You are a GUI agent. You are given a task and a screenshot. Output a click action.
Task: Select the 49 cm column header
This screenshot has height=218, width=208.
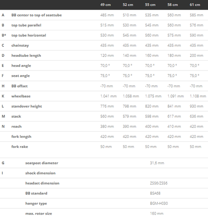[105, 5]
